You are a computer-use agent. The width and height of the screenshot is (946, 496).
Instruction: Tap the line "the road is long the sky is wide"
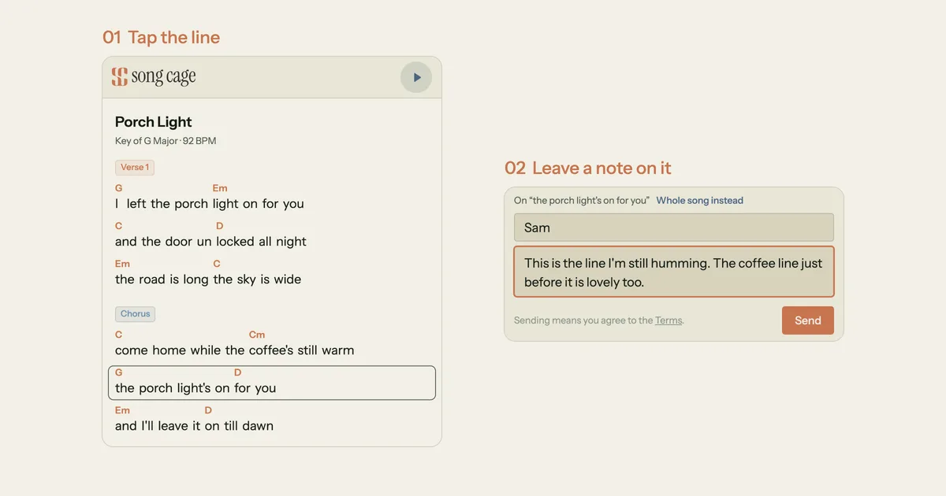tap(208, 279)
